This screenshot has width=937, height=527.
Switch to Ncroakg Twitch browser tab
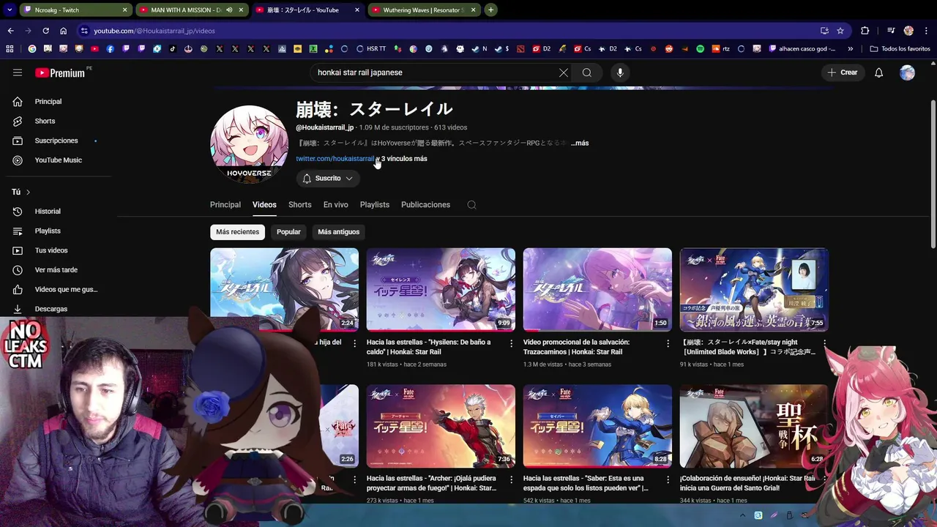point(75,10)
